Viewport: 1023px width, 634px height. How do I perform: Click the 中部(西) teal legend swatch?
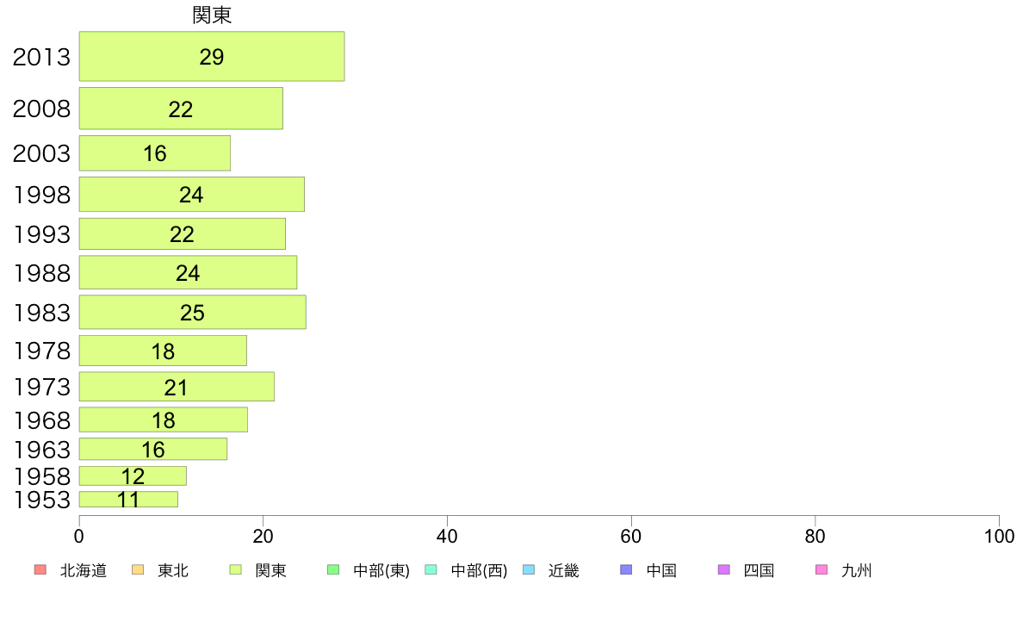click(x=431, y=570)
